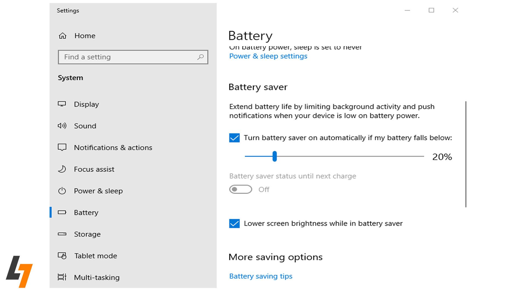Open Power & sleep via its icon
This screenshot has width=517, height=291.
pyautogui.click(x=62, y=191)
